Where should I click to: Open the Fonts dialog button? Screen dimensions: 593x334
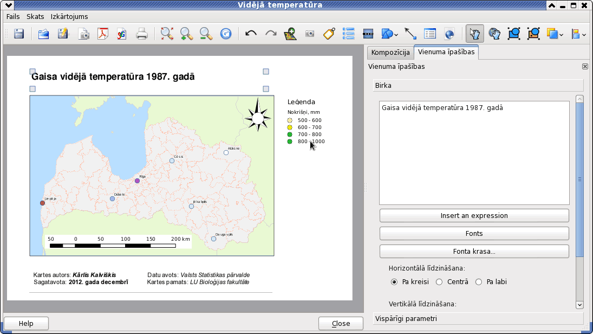point(474,233)
